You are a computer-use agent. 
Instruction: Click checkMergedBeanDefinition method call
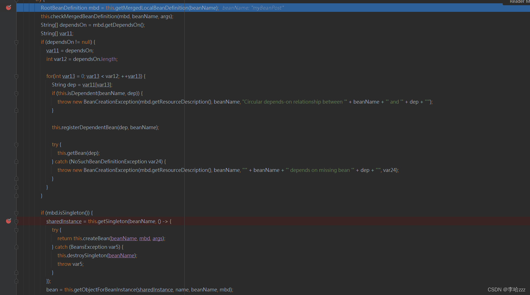[x=84, y=16]
